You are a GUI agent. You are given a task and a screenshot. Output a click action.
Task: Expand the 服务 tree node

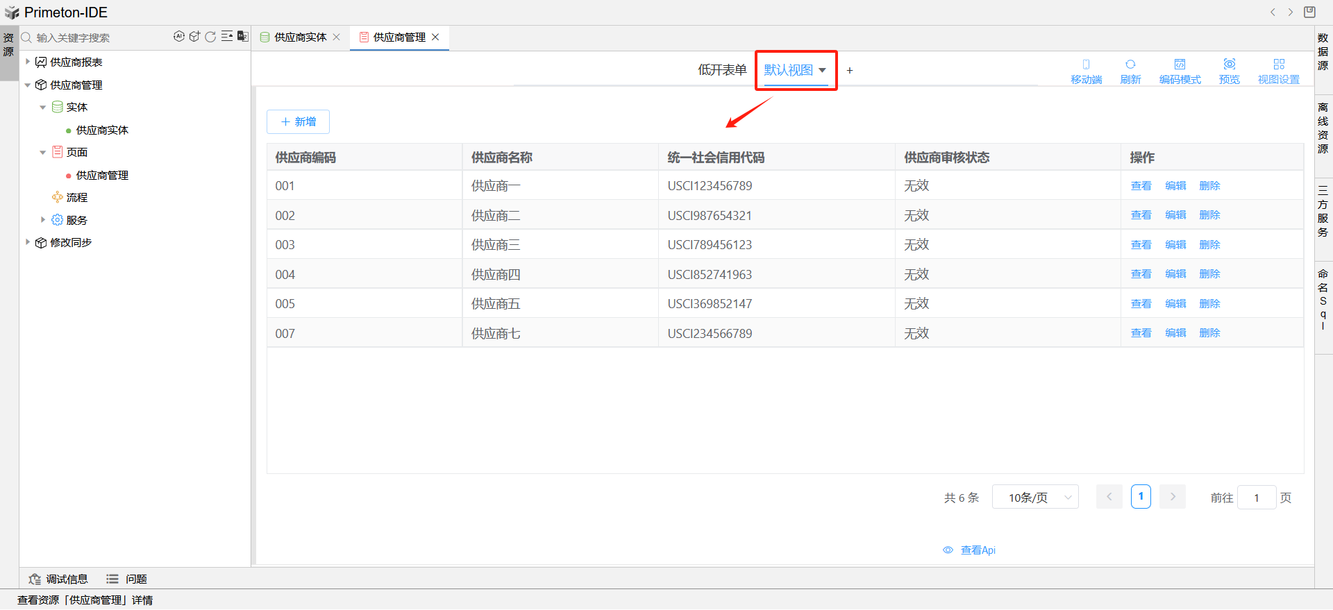[x=43, y=220]
